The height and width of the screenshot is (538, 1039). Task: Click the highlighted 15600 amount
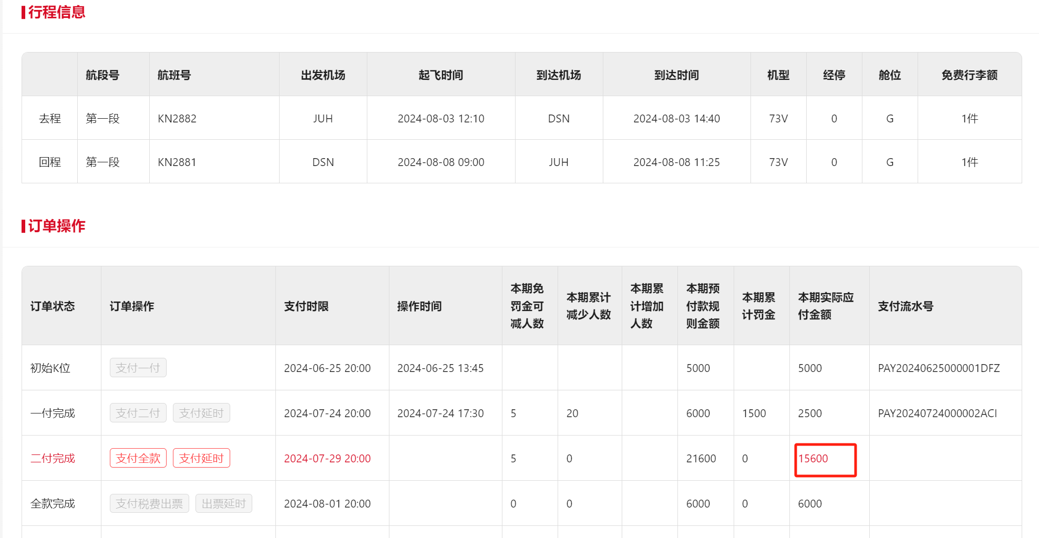(813, 459)
